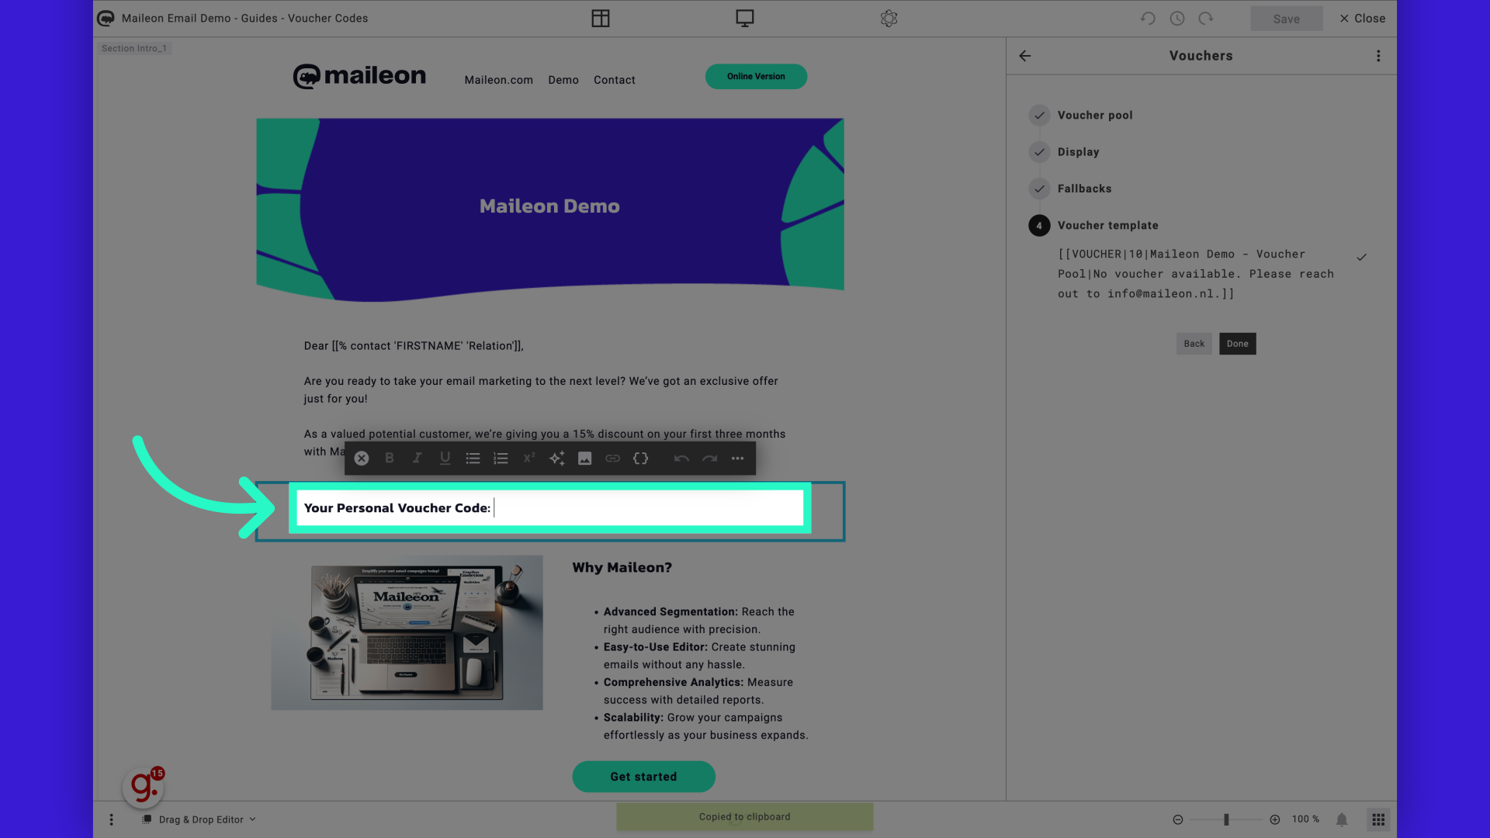Select the code block icon

point(640,457)
